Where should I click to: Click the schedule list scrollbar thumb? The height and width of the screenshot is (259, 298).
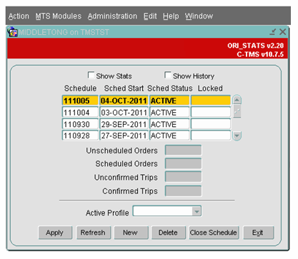(237, 111)
